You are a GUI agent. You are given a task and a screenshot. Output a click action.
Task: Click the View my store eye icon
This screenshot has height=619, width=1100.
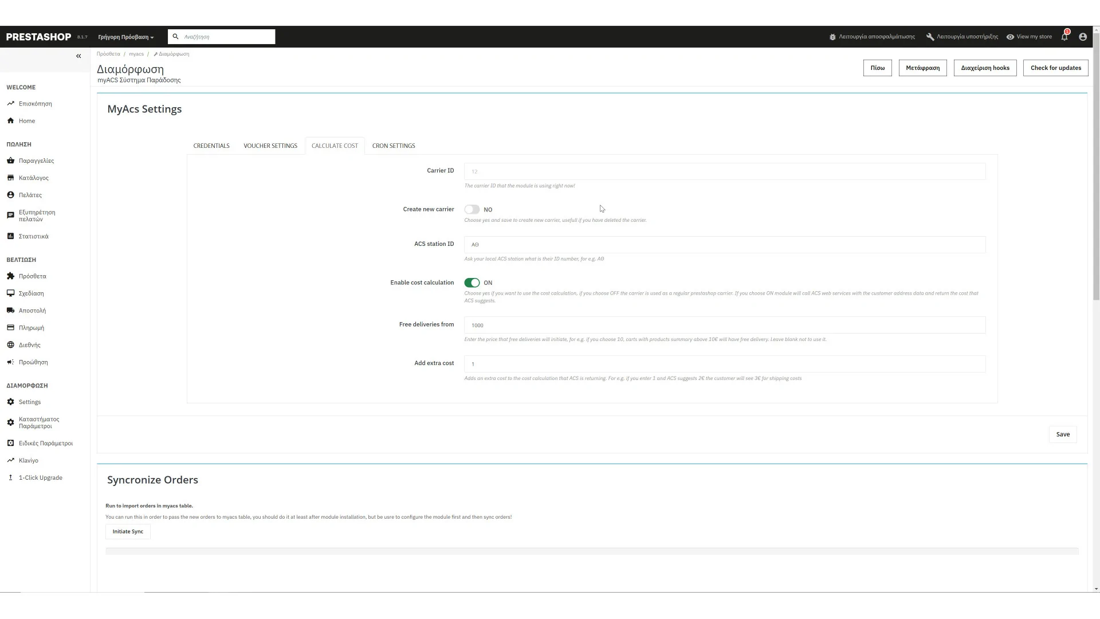coord(1010,37)
